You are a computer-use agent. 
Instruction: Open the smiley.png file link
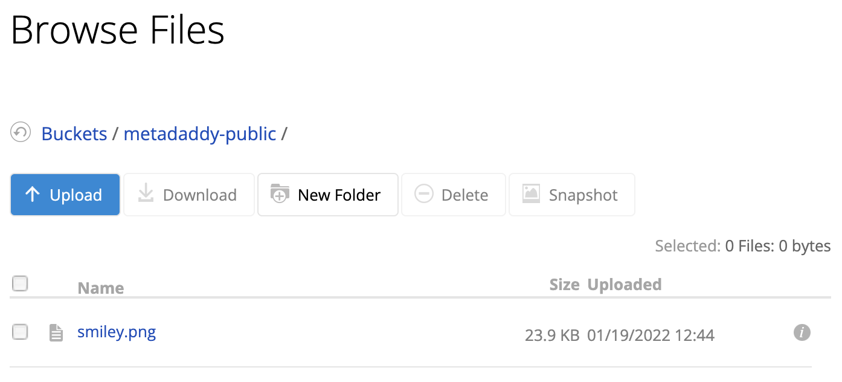pyautogui.click(x=116, y=331)
